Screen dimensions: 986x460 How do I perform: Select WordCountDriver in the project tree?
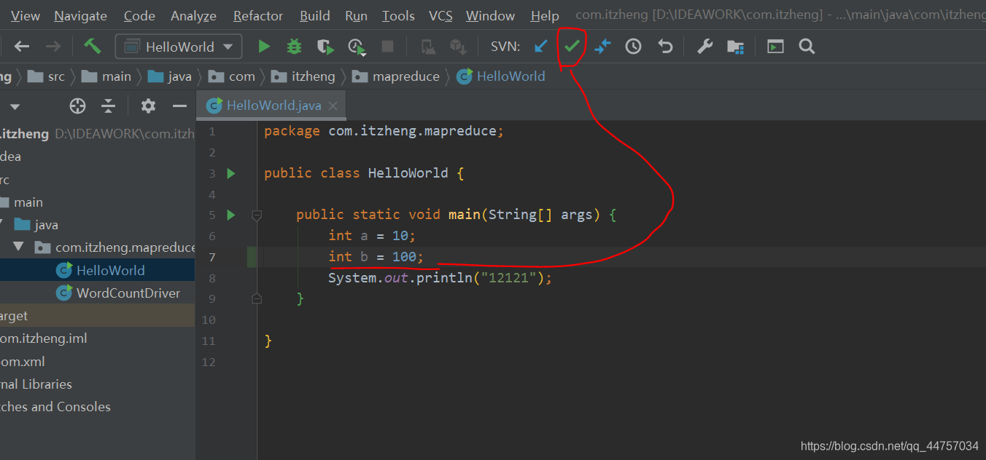tap(128, 293)
